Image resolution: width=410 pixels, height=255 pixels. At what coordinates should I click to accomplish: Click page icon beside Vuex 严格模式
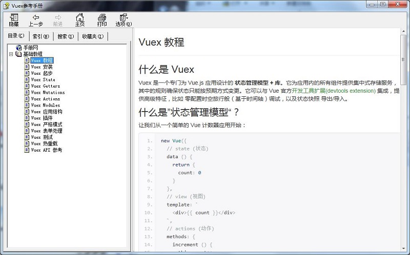click(x=27, y=124)
